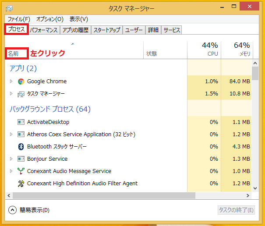Expand the Conexant Audio Message Service row
Screen dimensions: 265x226
tap(11, 171)
